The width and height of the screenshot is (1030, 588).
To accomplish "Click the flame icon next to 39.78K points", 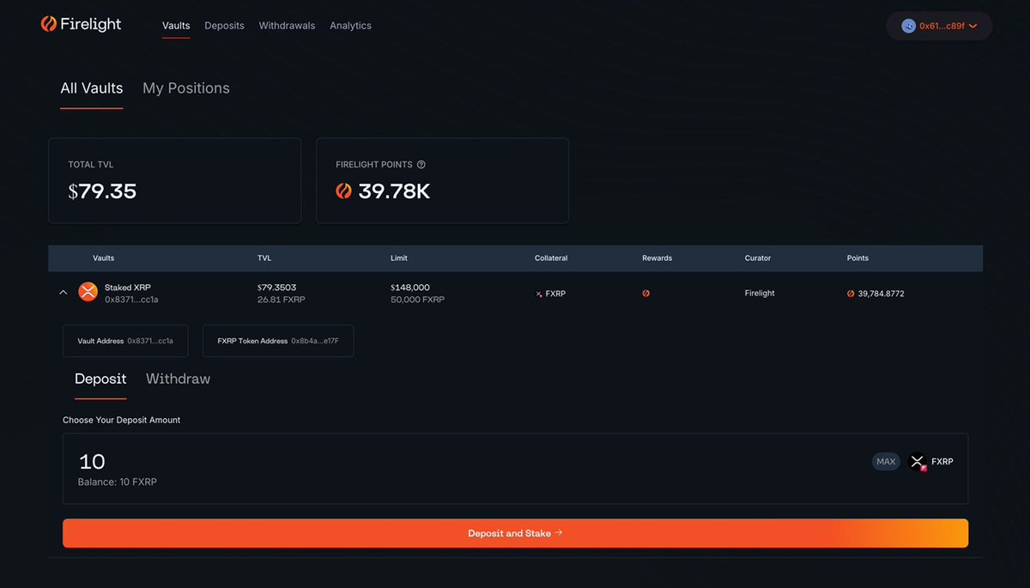I will (343, 191).
